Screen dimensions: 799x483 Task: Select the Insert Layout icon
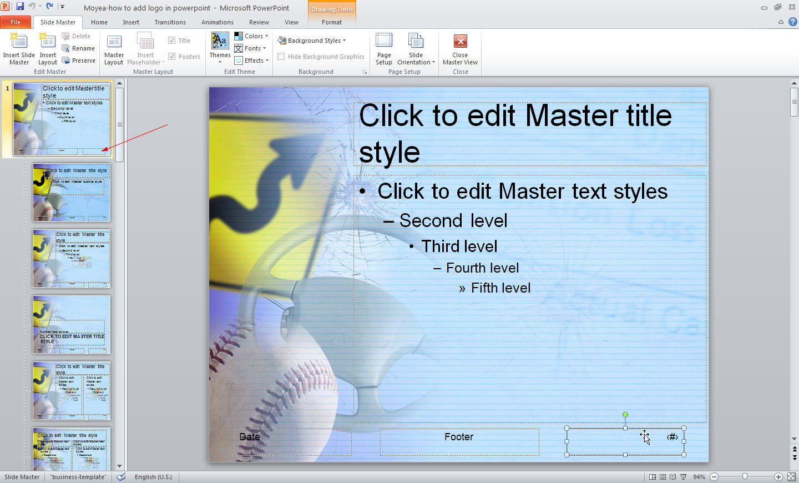[47, 47]
